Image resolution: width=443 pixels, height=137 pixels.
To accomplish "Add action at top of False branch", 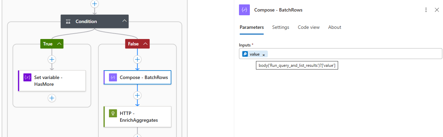I will pos(137,59).
